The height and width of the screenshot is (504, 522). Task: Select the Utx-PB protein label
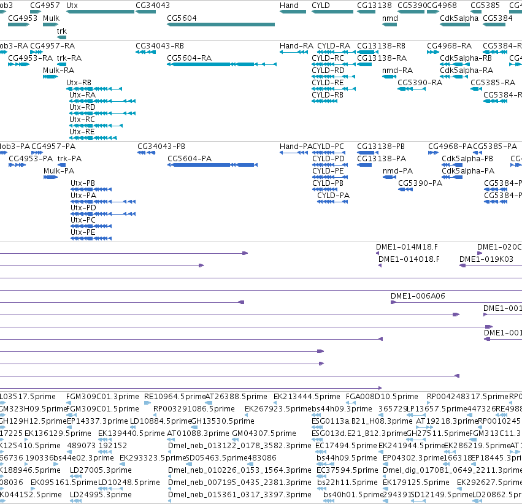83,183
